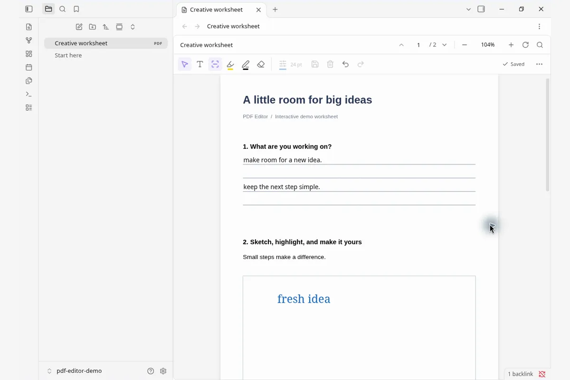Click the page number input field
This screenshot has height=380, width=570.
(x=418, y=45)
